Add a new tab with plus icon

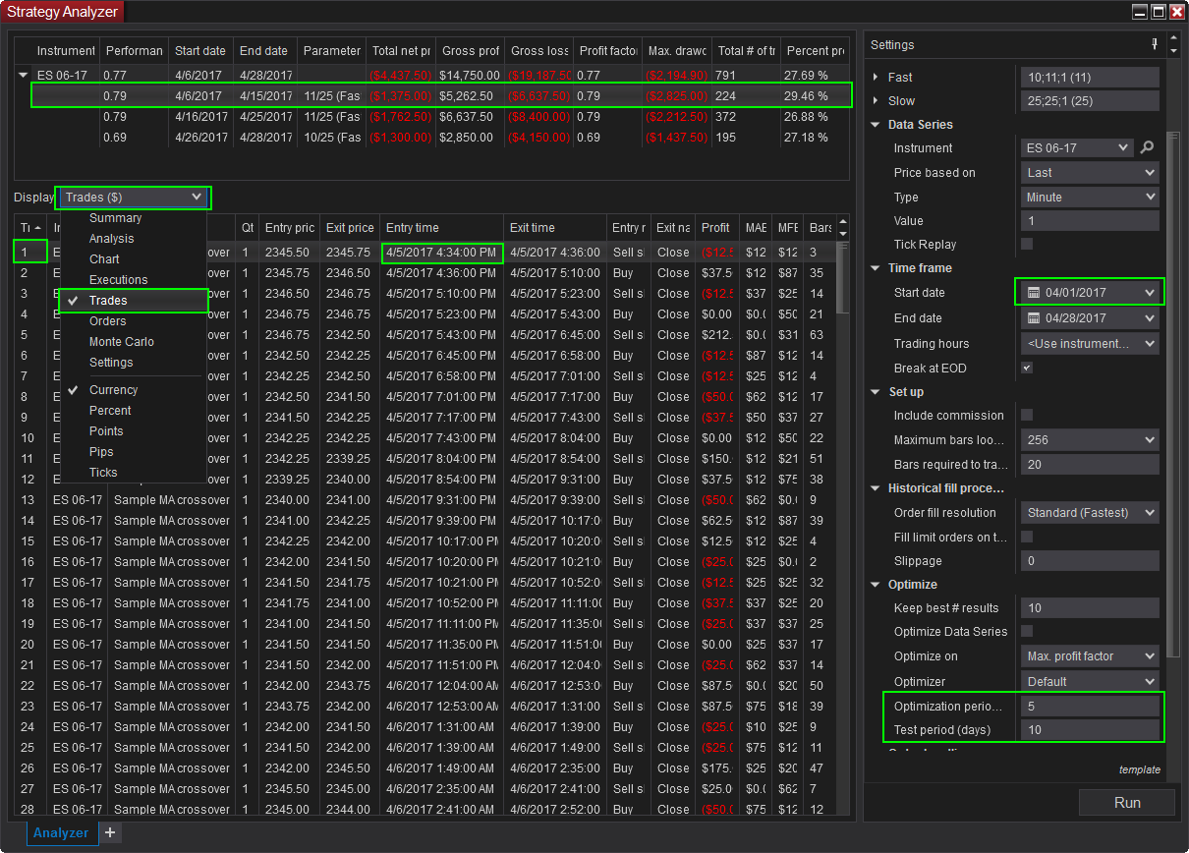point(110,832)
